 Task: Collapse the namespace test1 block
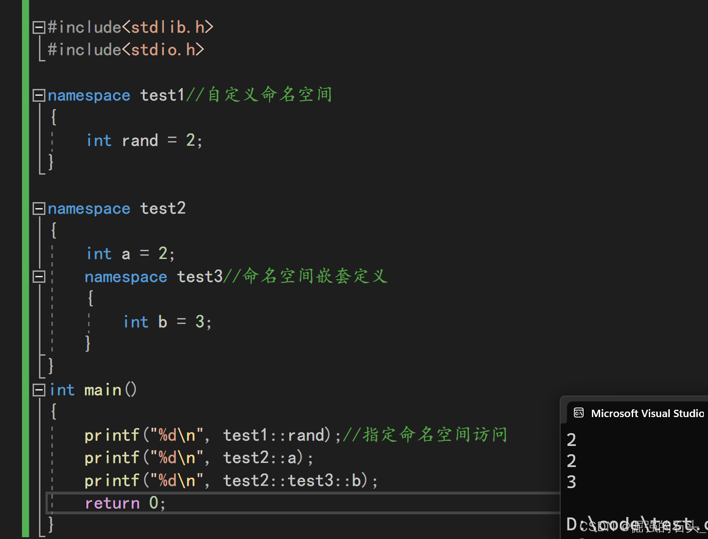[39, 95]
